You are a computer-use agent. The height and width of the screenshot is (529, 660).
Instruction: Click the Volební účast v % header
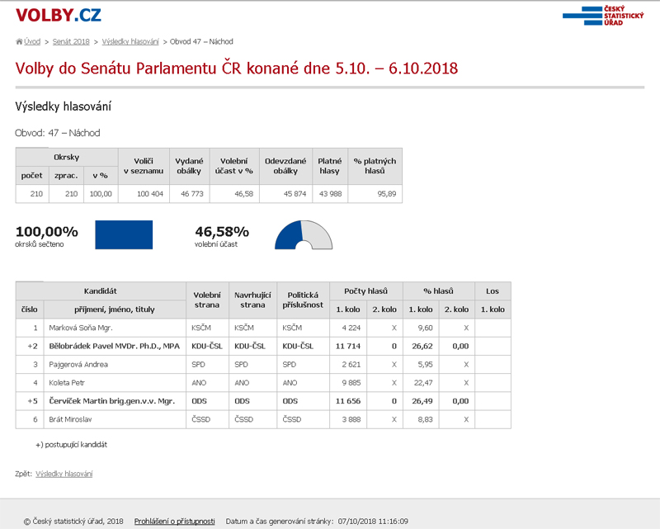(x=234, y=166)
